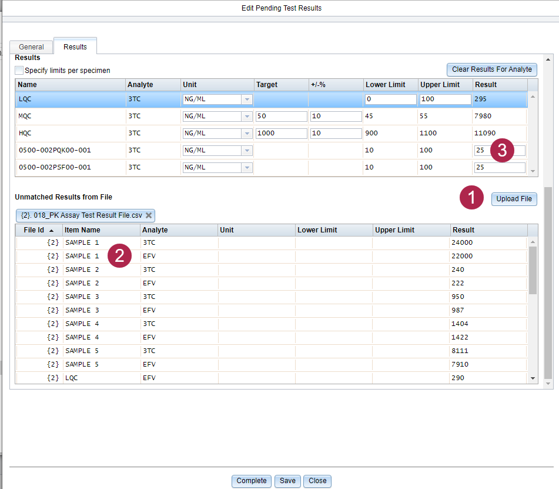Click the Upload File button
This screenshot has width=559, height=489.
(514, 199)
